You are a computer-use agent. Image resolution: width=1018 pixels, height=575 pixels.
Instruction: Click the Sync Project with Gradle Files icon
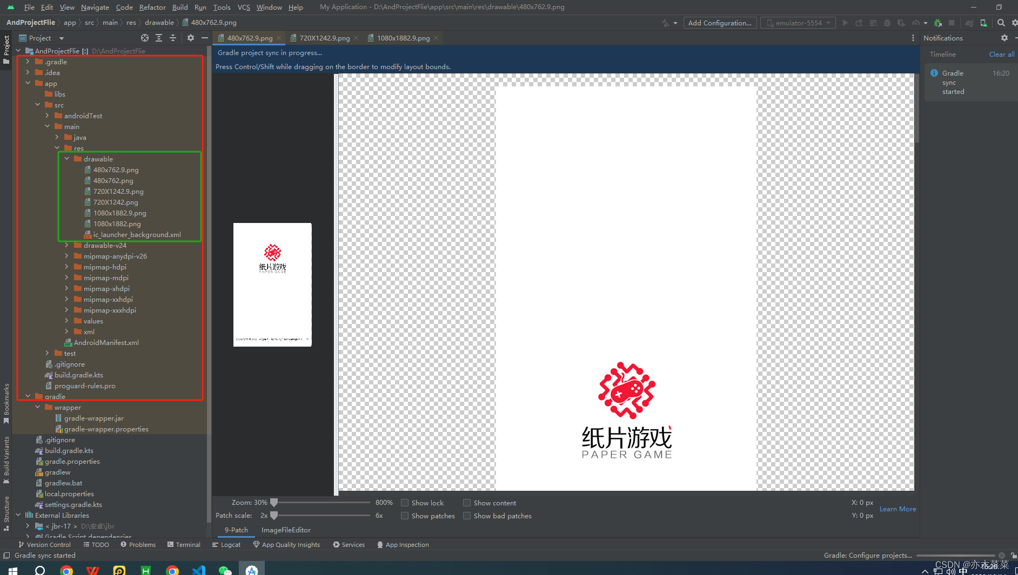click(x=970, y=23)
